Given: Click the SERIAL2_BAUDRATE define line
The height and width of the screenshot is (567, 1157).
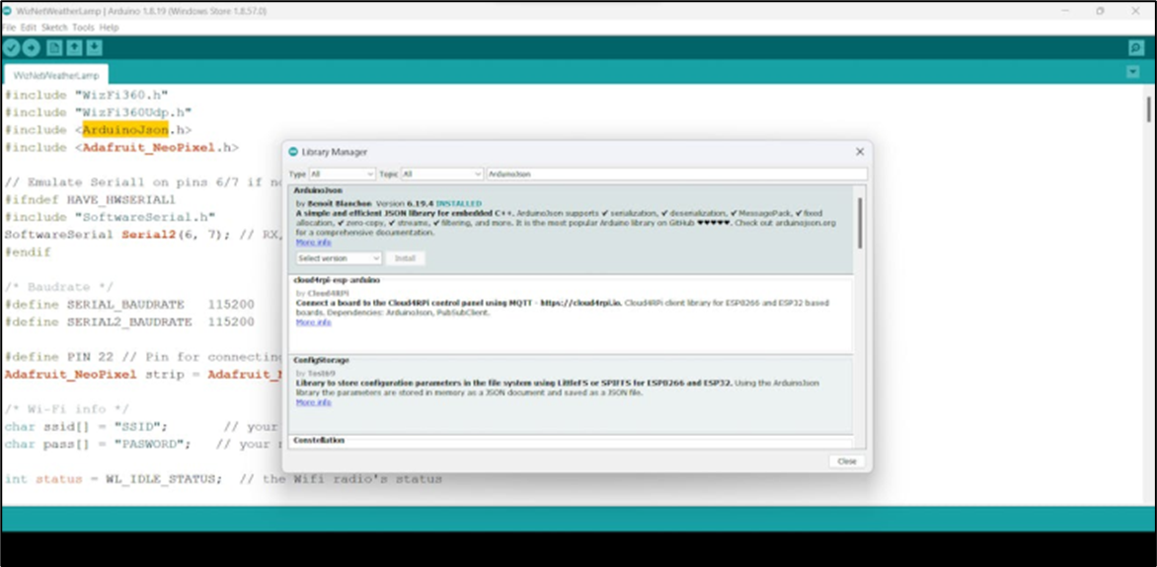Looking at the screenshot, I should point(129,322).
